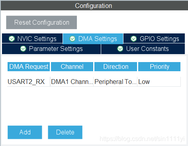Delete the selected DMA request
Screen dimensions: 188x146
click(x=65, y=132)
